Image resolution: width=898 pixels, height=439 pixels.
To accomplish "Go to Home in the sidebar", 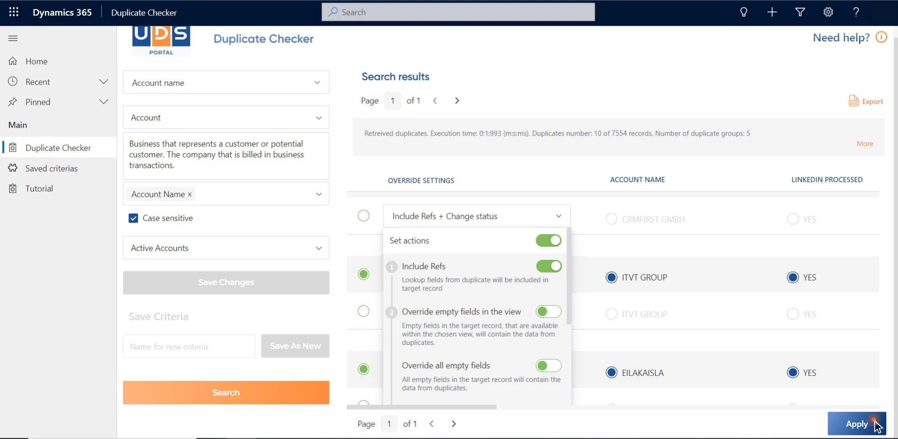I will [37, 61].
